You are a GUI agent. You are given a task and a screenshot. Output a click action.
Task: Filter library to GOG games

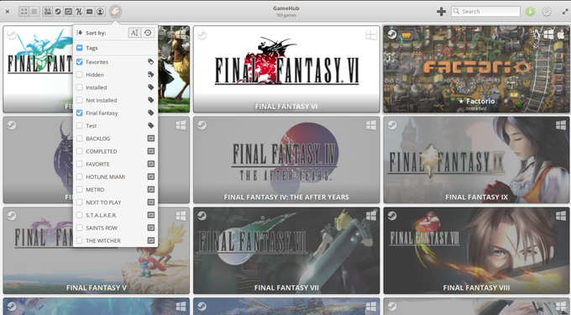tap(69, 12)
